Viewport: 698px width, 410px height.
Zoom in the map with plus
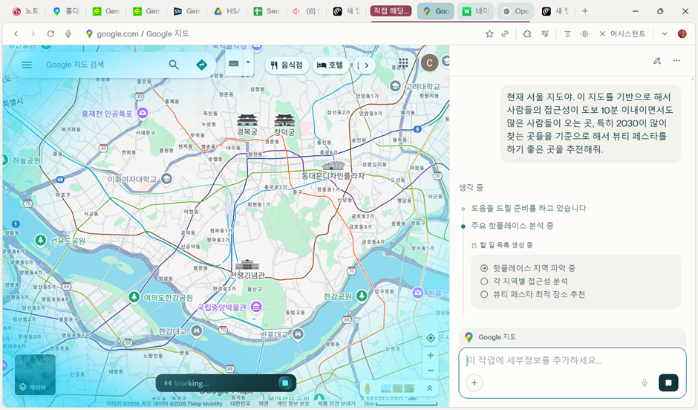(431, 355)
